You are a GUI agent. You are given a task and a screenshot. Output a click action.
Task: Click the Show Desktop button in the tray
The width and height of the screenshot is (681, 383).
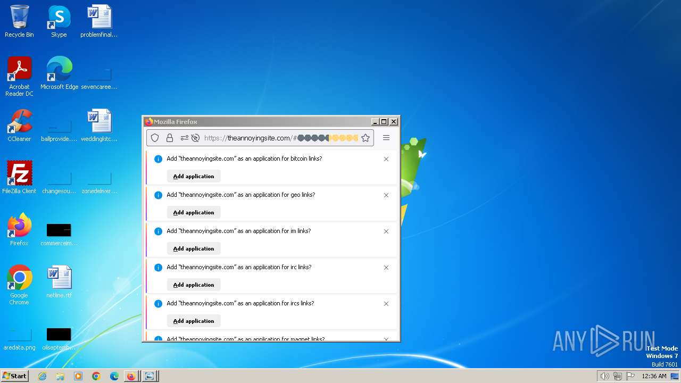(675, 376)
